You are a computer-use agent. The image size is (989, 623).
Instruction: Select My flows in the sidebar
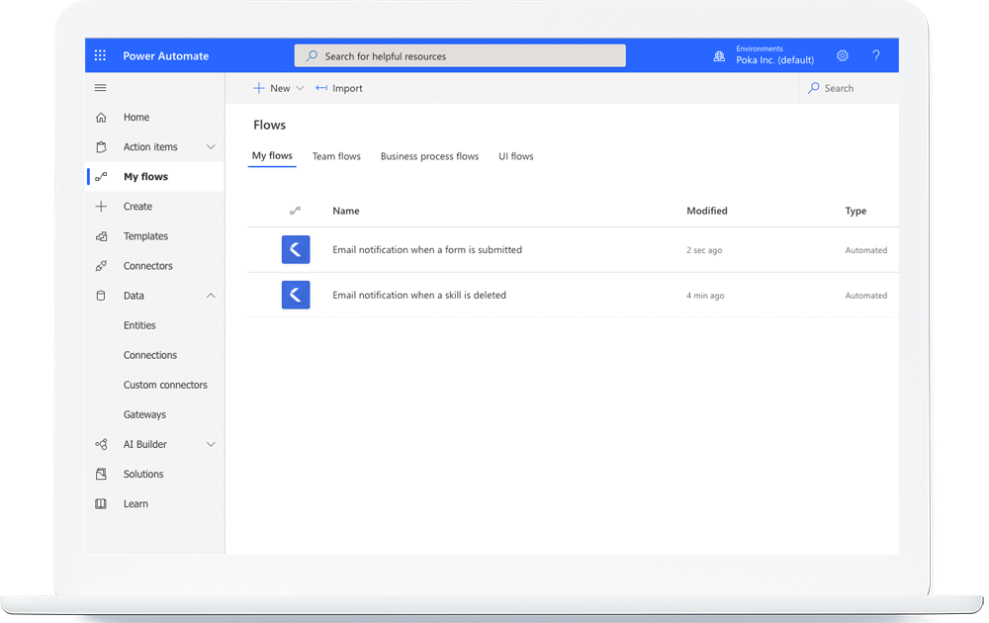click(x=155, y=177)
